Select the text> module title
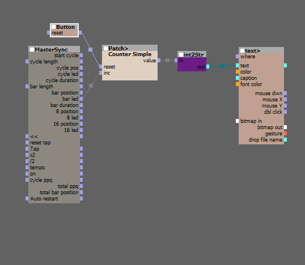305x265 pixels. coord(252,51)
